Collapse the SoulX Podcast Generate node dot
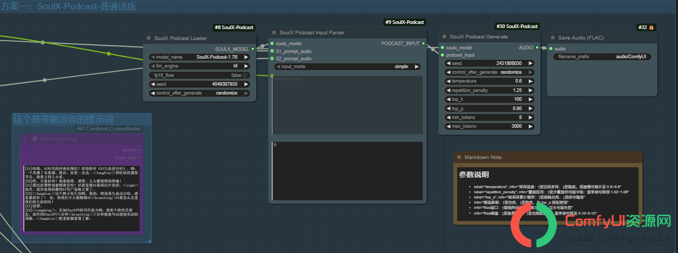Viewport: 678px width, 253px height. pyautogui.click(x=444, y=37)
